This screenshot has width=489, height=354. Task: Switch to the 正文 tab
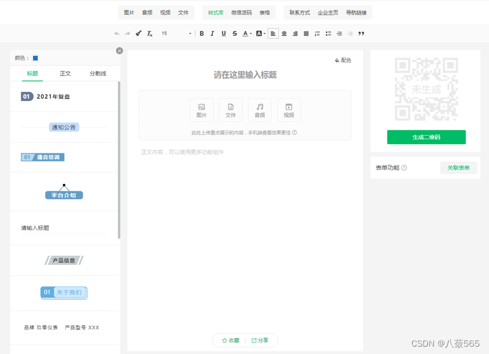65,73
